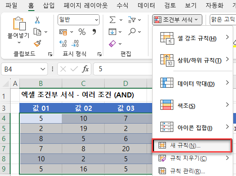The width and height of the screenshot is (236, 176).
Task: Apply comma style format
Action: click(x=94, y=32)
